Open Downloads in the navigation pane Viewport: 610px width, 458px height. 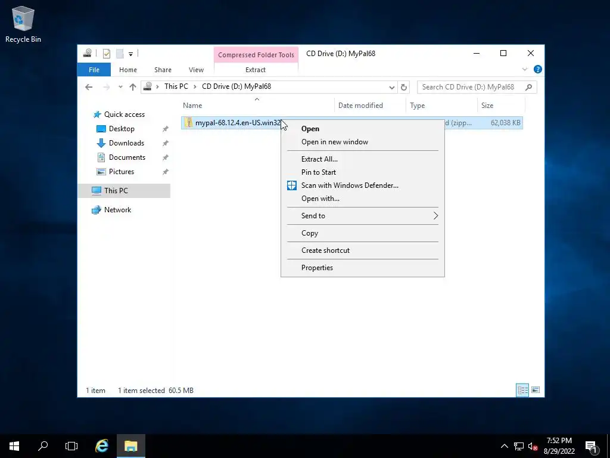click(126, 143)
